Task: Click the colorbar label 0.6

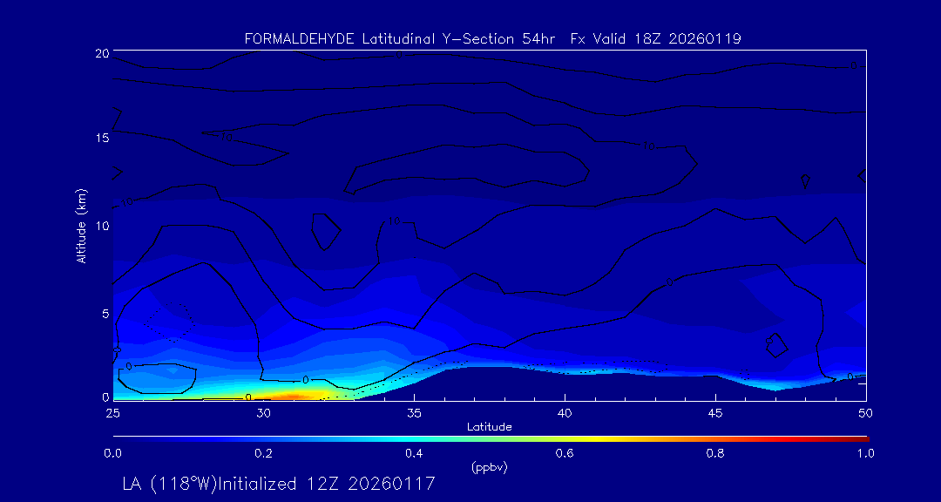Action: 565,454
